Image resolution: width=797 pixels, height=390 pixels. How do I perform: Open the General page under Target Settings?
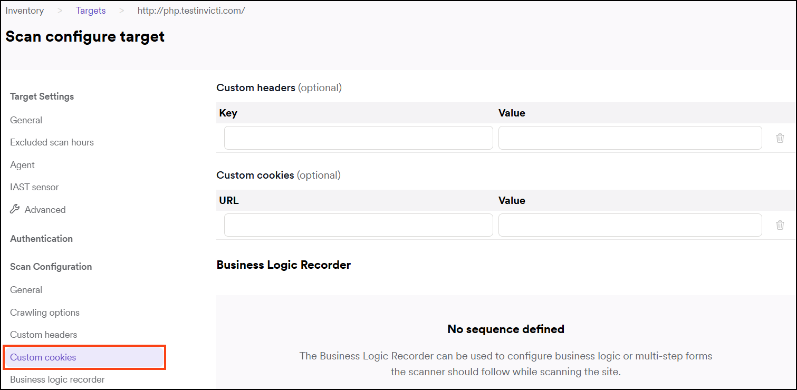(26, 120)
